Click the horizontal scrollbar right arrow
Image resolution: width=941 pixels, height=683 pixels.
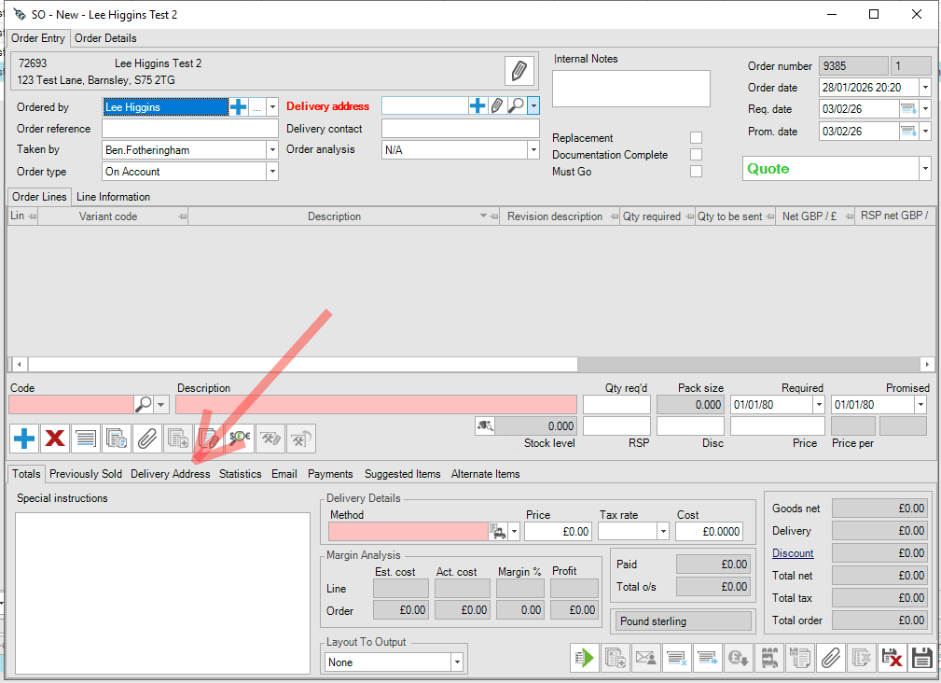coord(927,364)
